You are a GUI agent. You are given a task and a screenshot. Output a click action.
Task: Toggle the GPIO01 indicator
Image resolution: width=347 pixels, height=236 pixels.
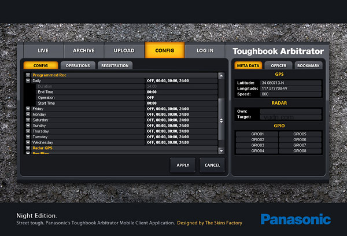pyautogui.click(x=257, y=134)
